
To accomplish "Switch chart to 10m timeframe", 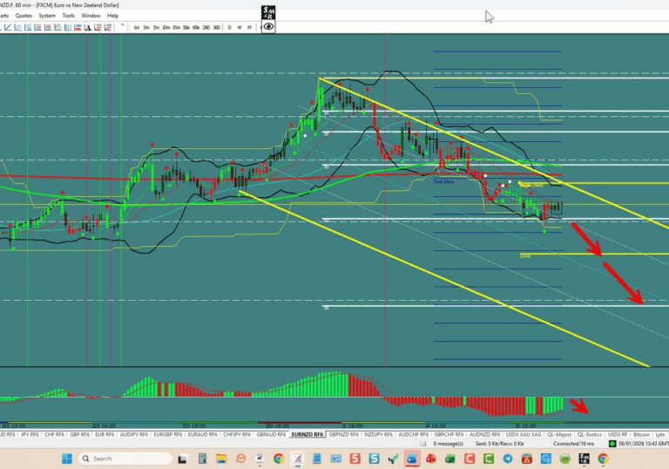I will click(x=166, y=27).
